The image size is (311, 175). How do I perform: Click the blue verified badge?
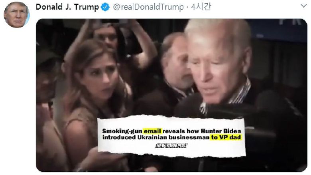pyautogui.click(x=105, y=7)
